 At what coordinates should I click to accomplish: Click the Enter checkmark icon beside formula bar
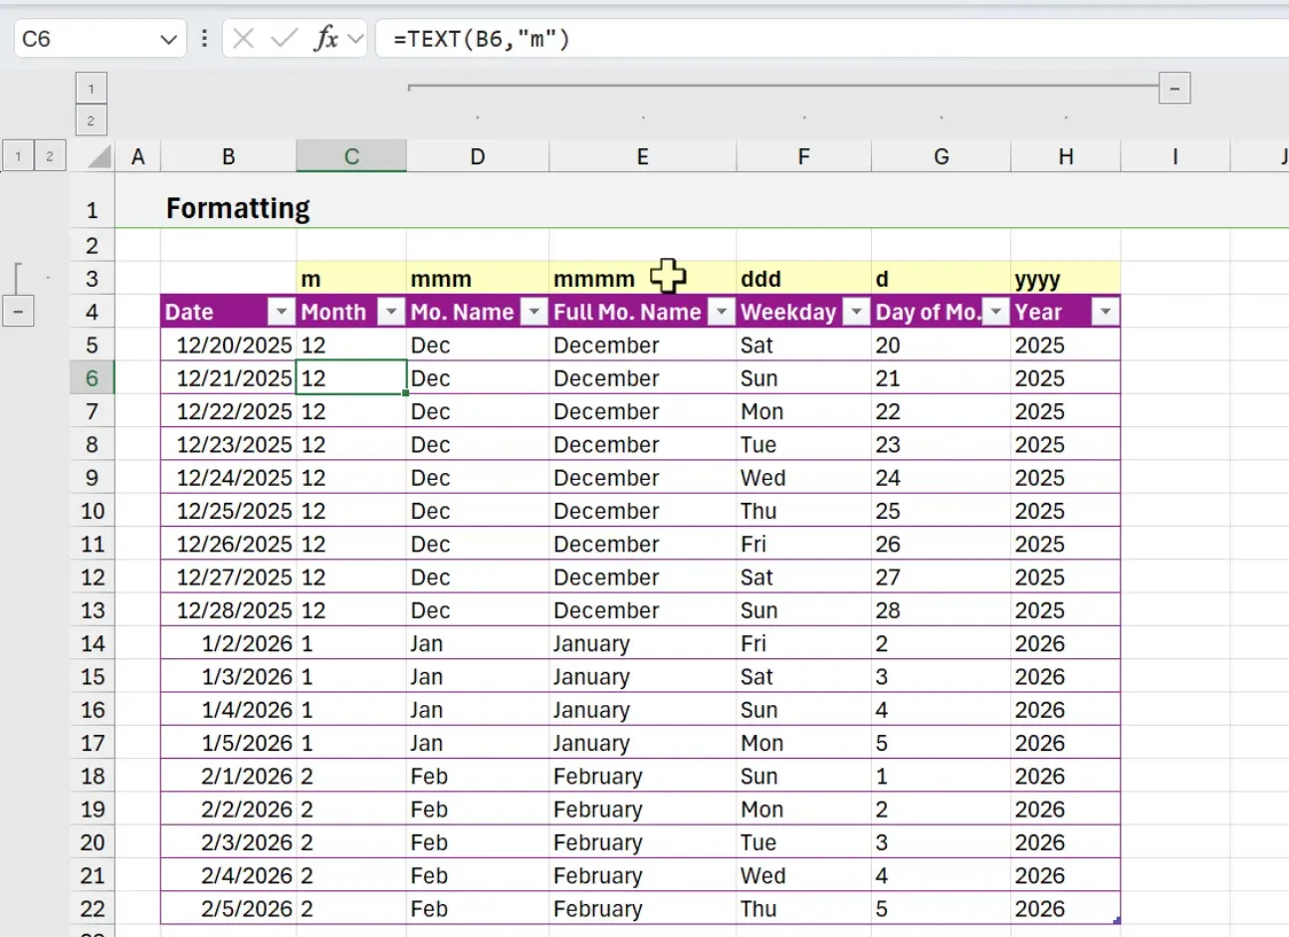[x=284, y=39]
